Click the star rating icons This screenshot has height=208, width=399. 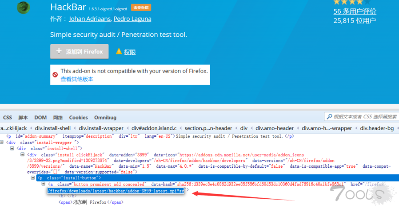pos(351,2)
